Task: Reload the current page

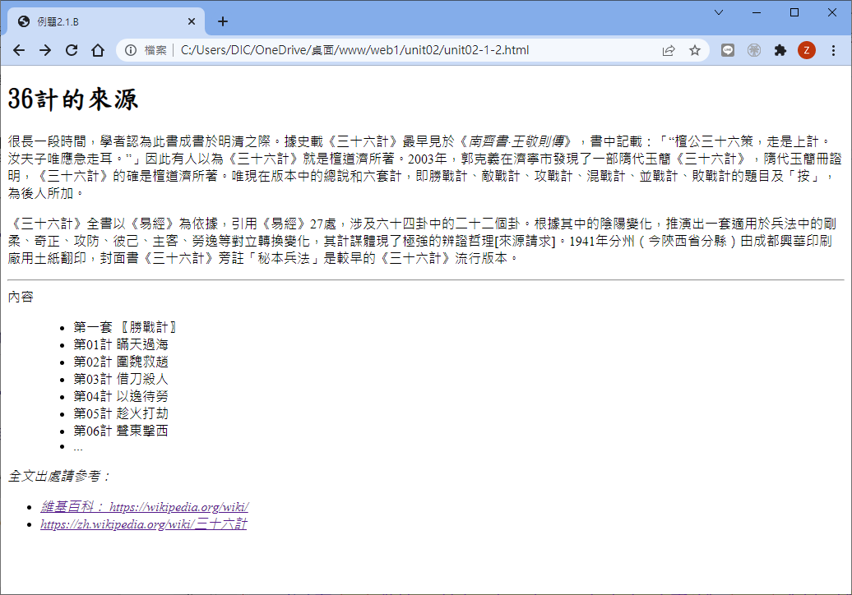Action: 72,50
